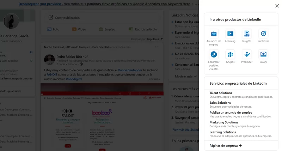The width and height of the screenshot is (282, 151).
Task: Open the Publicitar product icon
Action: [x=263, y=34]
